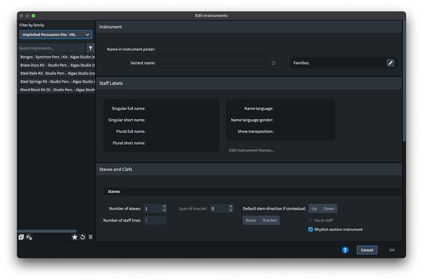Click the Plural short name label

click(129, 143)
